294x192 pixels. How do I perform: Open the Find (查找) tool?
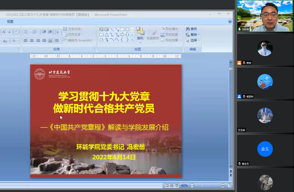(191, 29)
